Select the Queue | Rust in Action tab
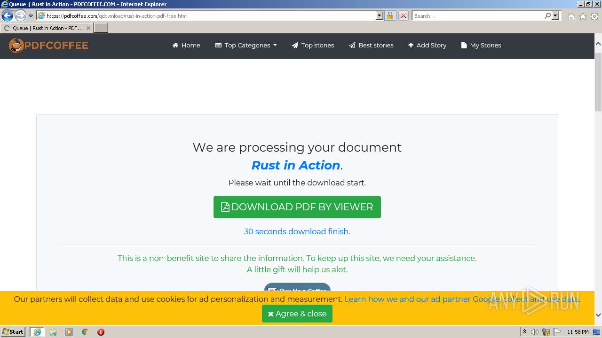Image resolution: width=602 pixels, height=338 pixels. coord(47,28)
